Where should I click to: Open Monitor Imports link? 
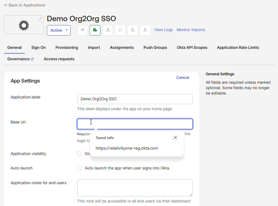(191, 30)
